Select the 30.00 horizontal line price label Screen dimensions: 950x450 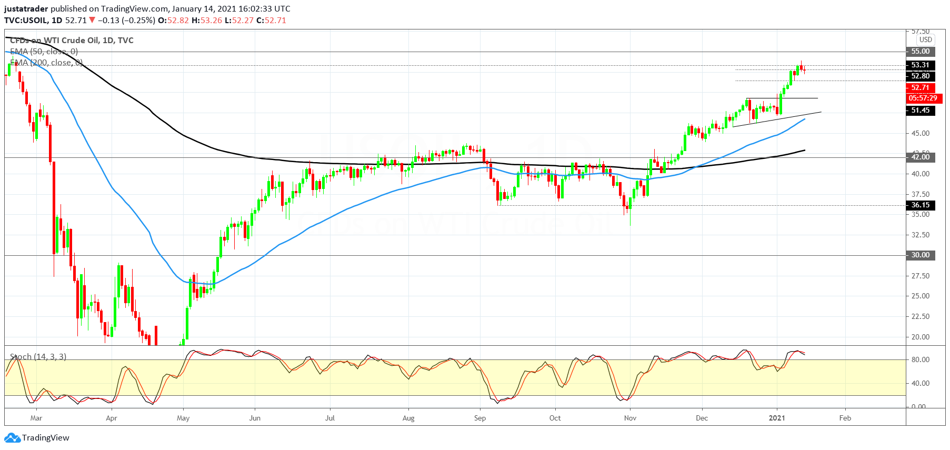[x=921, y=255]
